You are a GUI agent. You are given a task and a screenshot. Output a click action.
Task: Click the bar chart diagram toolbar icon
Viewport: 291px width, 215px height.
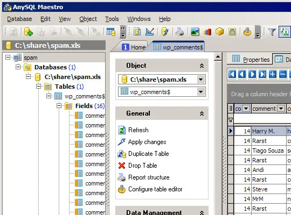(x=207, y=32)
